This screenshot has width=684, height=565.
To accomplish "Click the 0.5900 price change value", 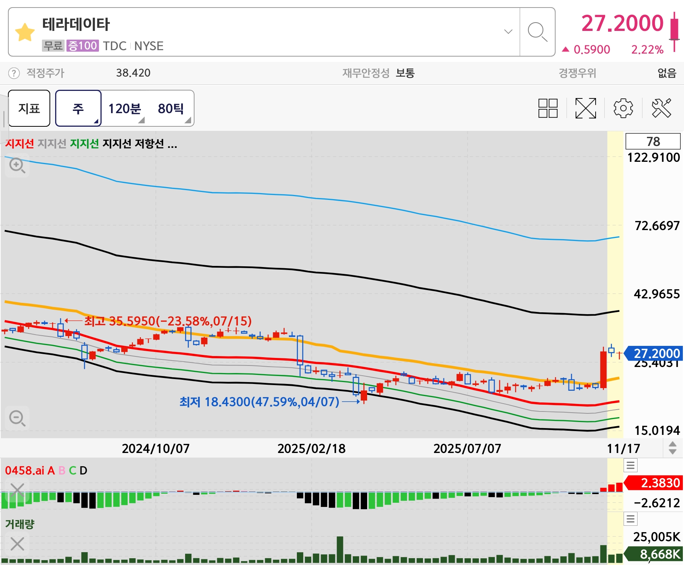I will (592, 49).
